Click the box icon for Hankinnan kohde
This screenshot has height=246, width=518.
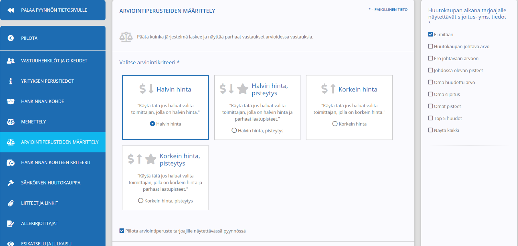(x=11, y=102)
